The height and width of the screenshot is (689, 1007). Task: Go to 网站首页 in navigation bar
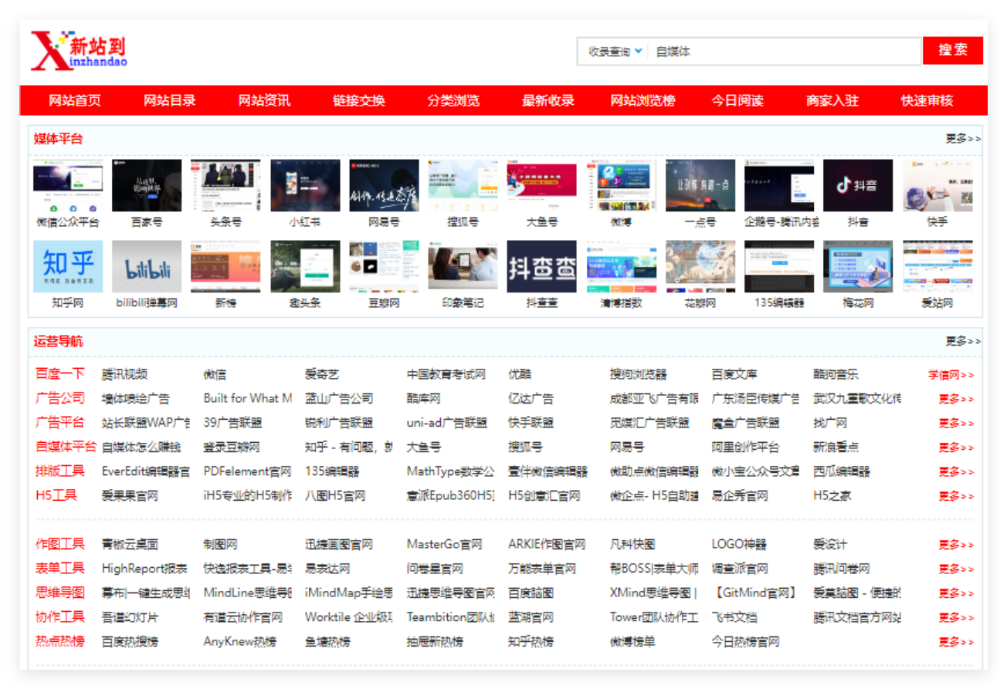click(75, 100)
